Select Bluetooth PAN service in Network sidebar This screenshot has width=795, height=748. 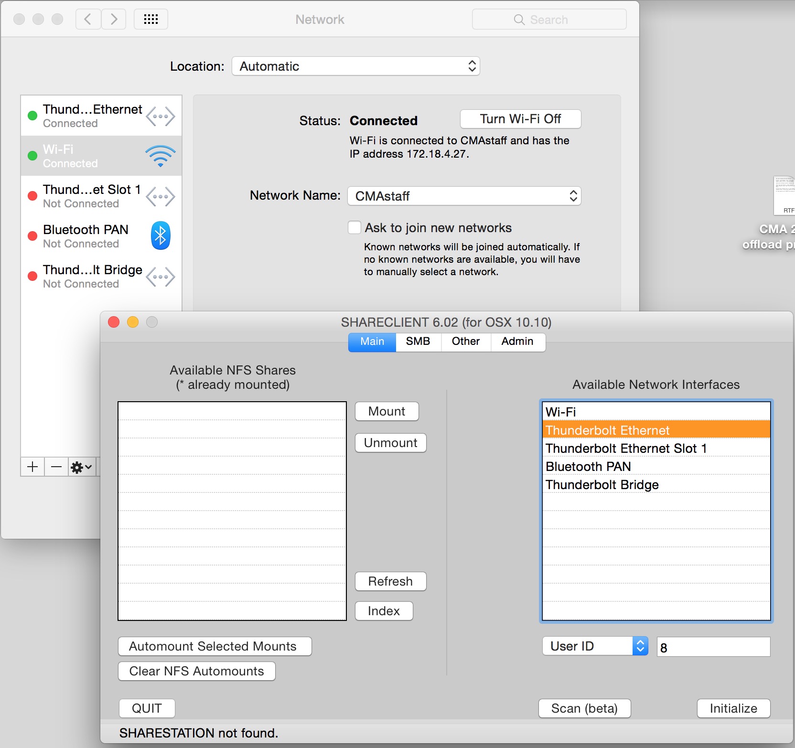(101, 236)
